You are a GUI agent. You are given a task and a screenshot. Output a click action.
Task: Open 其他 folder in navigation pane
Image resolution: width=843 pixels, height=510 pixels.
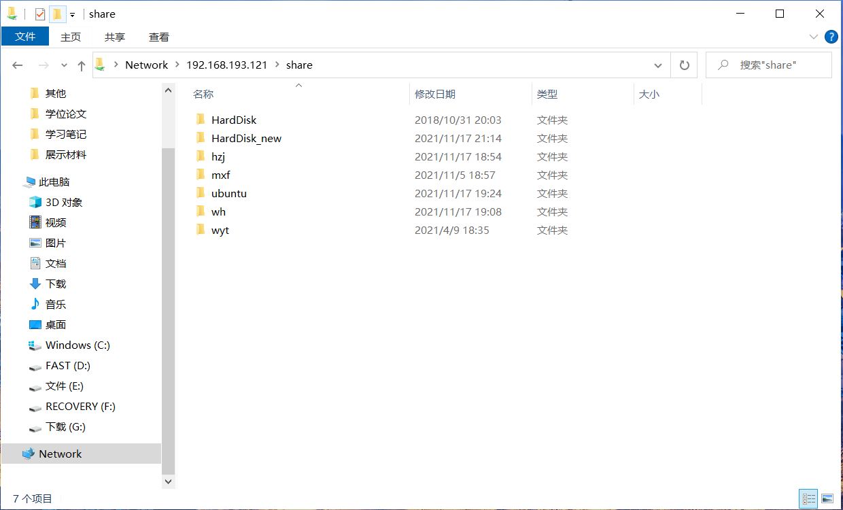click(x=56, y=93)
